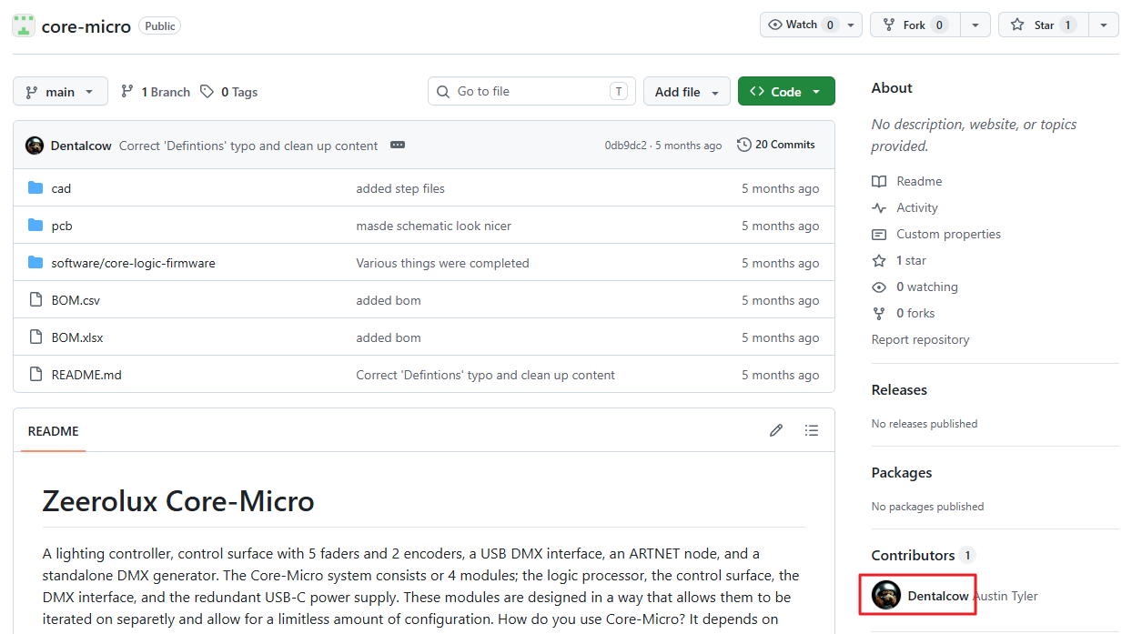Fork the core-micro repository
Viewport: 1132px width, 634px height.
pos(915,25)
